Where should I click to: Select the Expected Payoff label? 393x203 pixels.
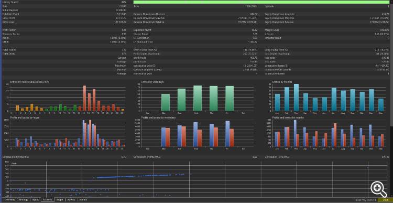point(143,30)
